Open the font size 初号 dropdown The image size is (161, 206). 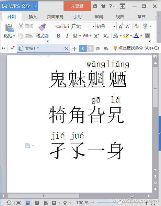tap(114, 26)
